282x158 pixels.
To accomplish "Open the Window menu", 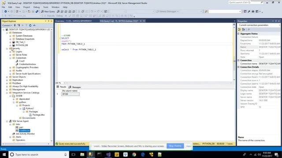I will [56, 7].
